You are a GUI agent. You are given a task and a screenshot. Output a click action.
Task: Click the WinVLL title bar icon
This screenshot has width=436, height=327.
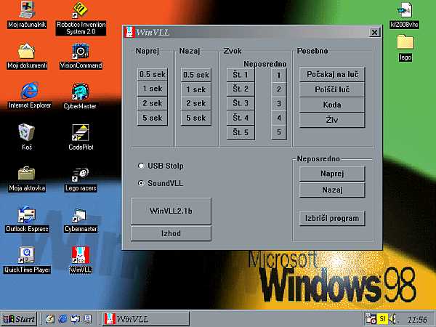(x=129, y=32)
